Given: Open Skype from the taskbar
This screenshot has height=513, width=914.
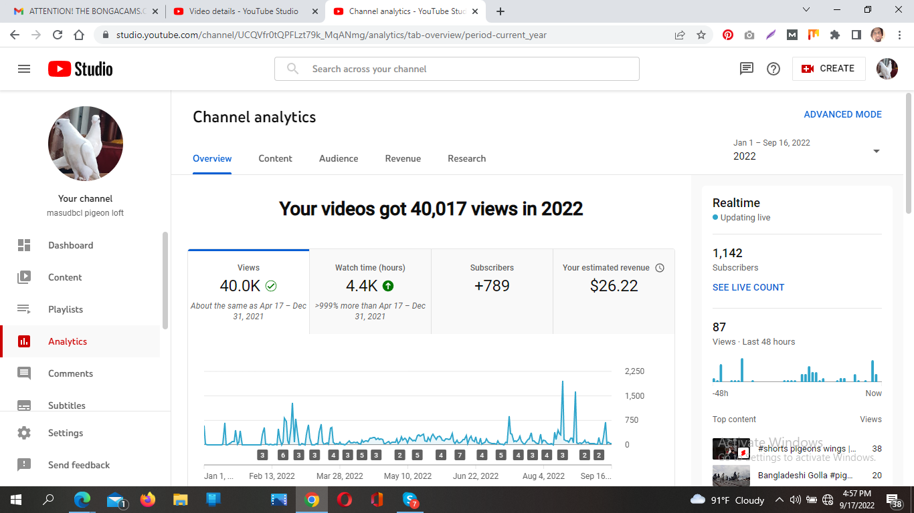Looking at the screenshot, I should 410,500.
